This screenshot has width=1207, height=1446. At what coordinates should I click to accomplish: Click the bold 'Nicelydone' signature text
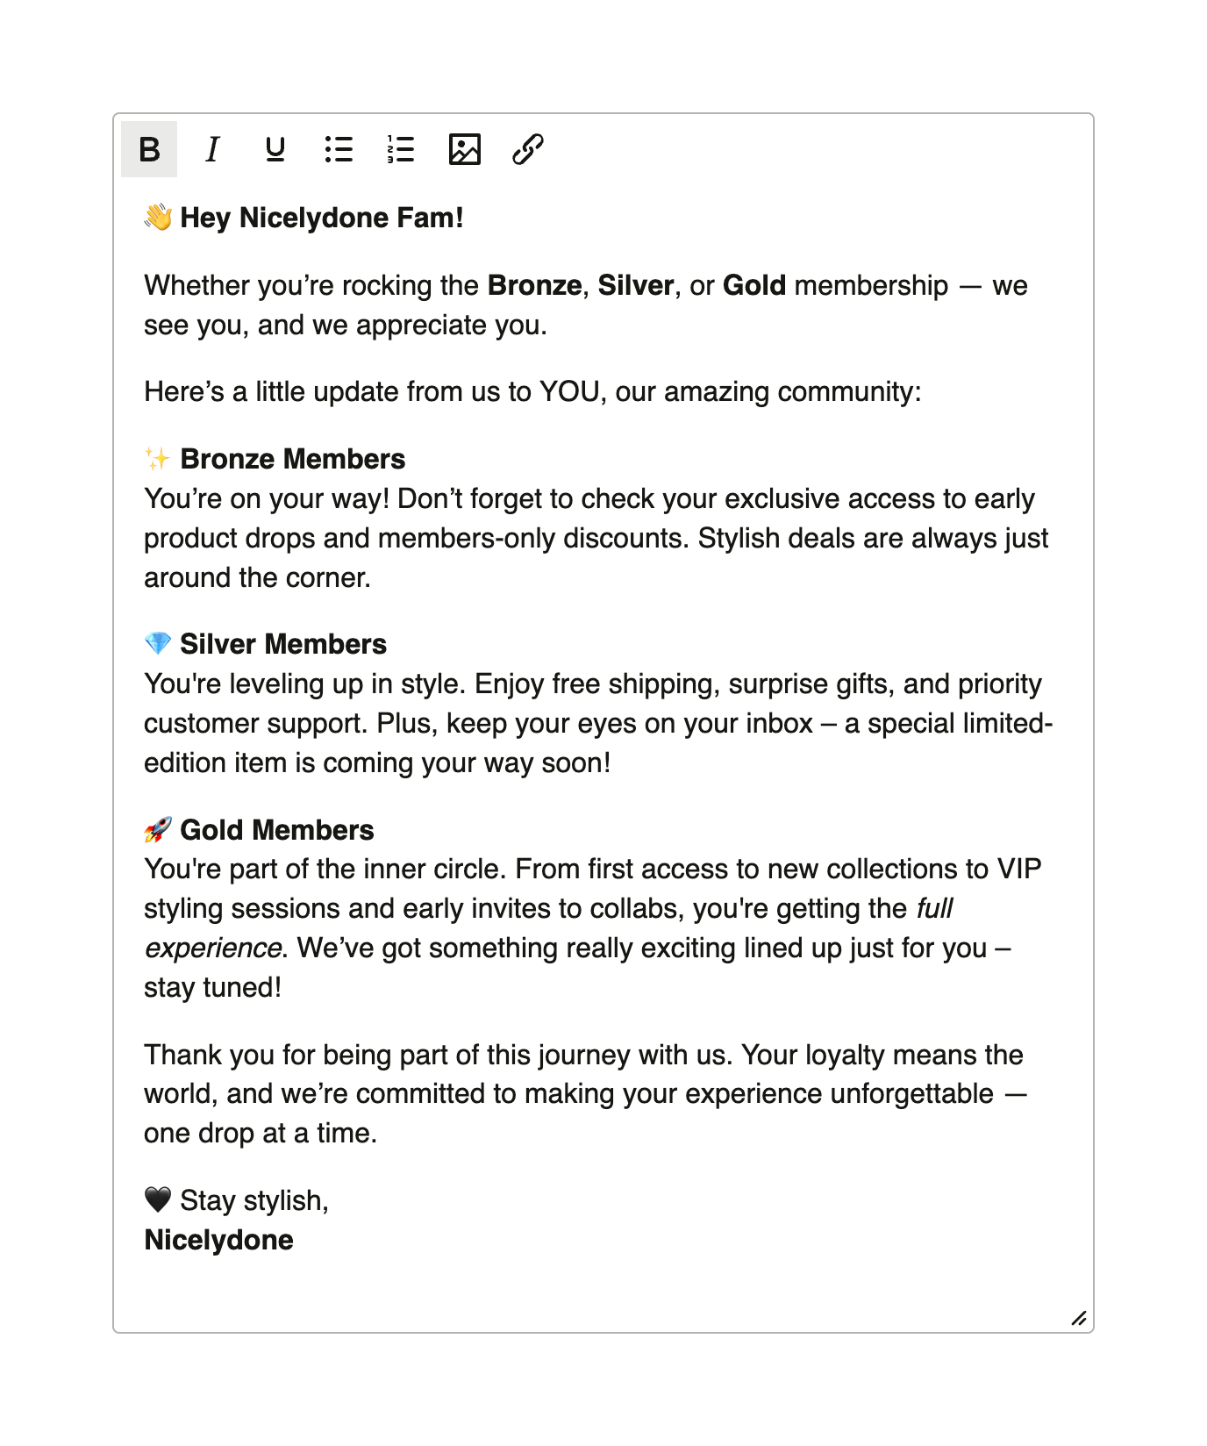pos(218,1240)
